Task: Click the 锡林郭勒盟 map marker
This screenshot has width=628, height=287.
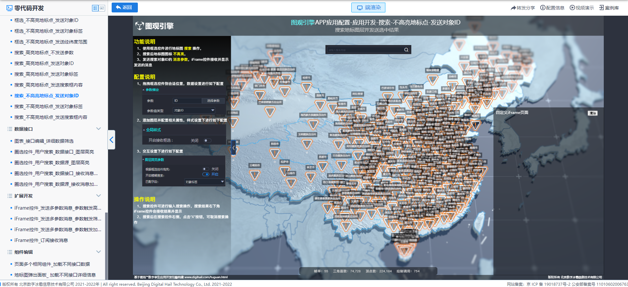Action: [433, 79]
